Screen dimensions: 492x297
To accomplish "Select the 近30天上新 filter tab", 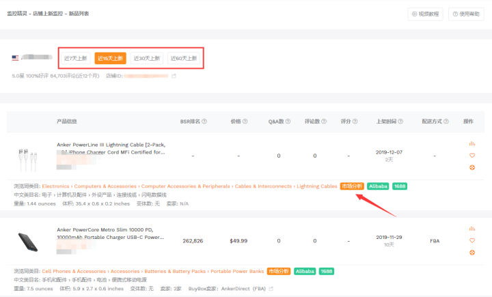I will (x=146, y=58).
